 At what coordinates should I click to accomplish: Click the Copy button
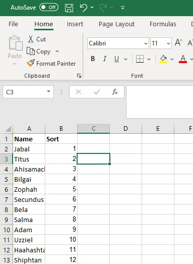pos(38,51)
